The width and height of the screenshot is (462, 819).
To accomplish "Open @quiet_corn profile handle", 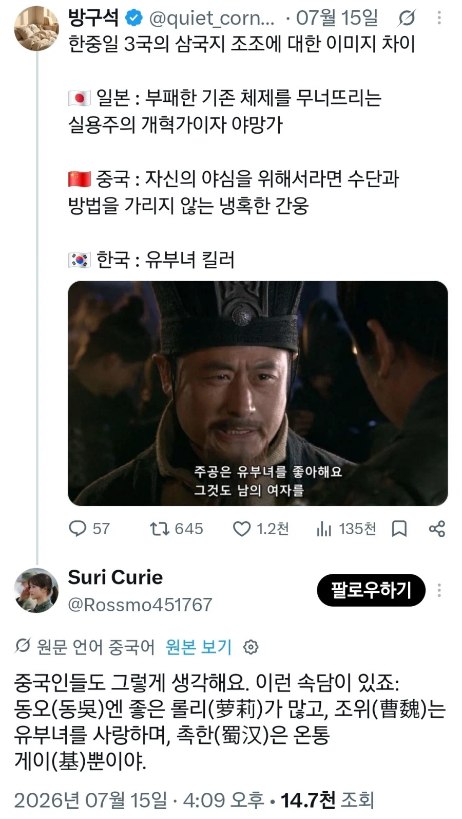I will point(211,19).
